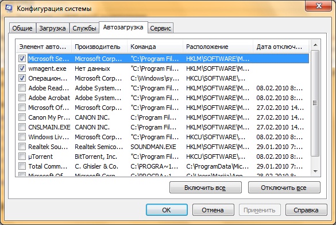Click the scrollbar up arrow
Screen dimensions: 336x225
[x=315, y=45]
